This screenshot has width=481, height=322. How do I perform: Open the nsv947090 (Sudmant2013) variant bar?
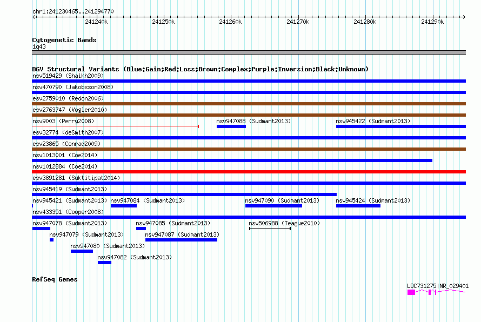click(273, 206)
